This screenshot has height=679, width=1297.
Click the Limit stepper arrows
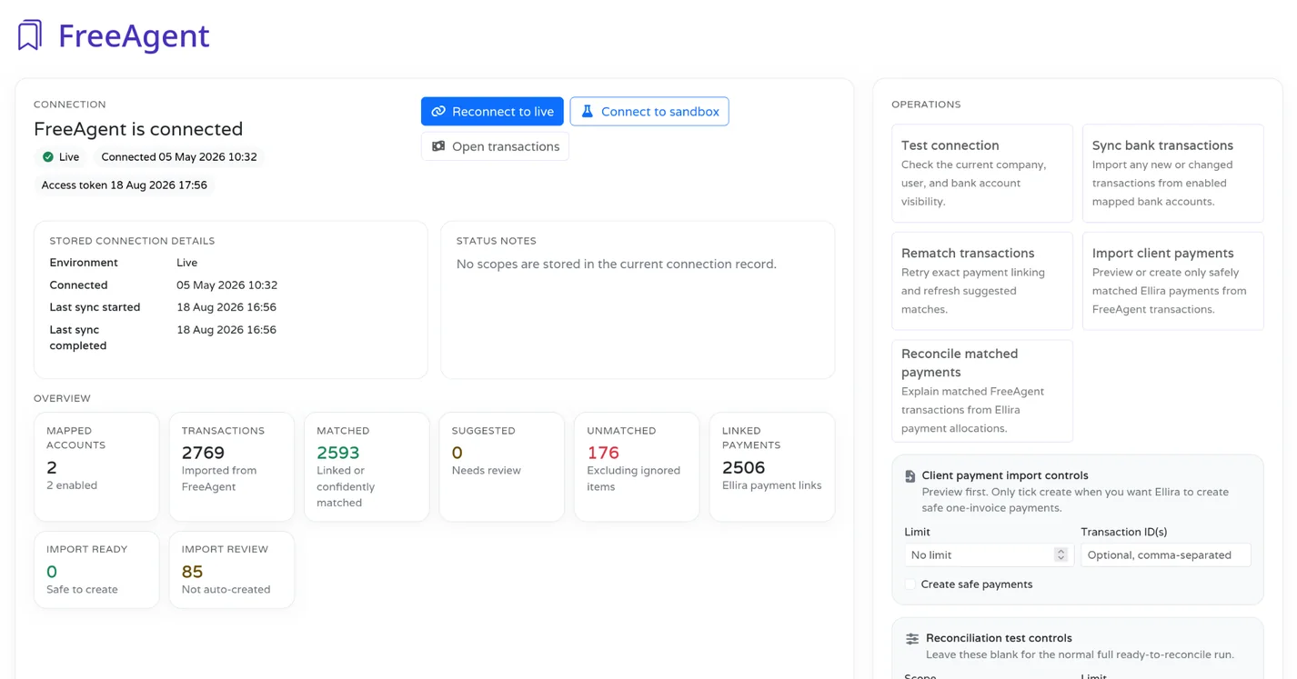click(1061, 554)
